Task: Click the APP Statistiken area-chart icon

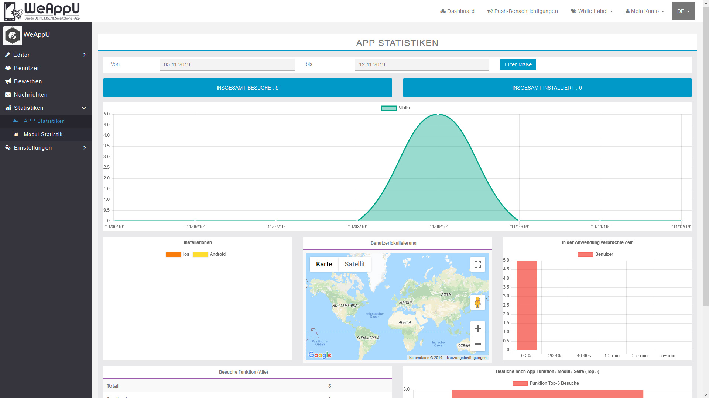Action: pos(16,121)
